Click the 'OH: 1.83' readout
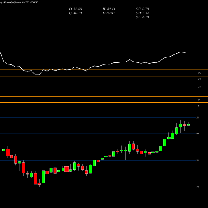The image size is (208, 208). (142, 13)
